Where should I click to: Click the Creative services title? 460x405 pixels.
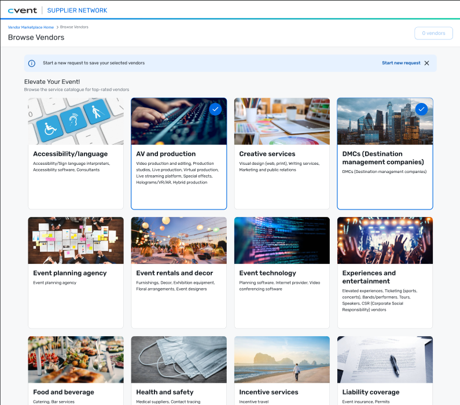[267, 154]
